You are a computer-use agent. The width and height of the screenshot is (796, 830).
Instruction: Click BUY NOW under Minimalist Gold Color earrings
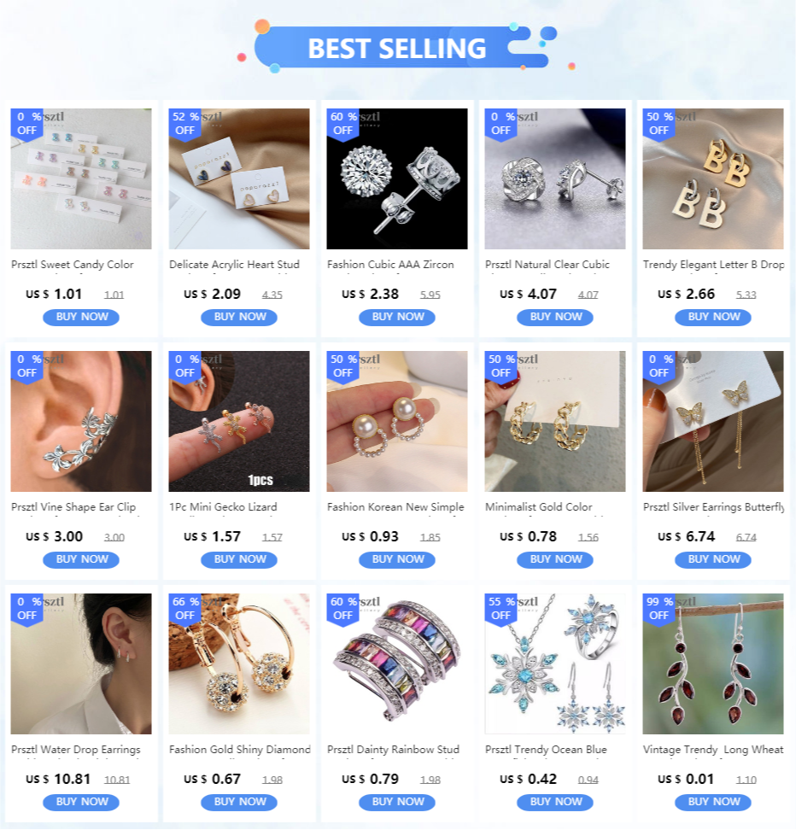pos(554,559)
